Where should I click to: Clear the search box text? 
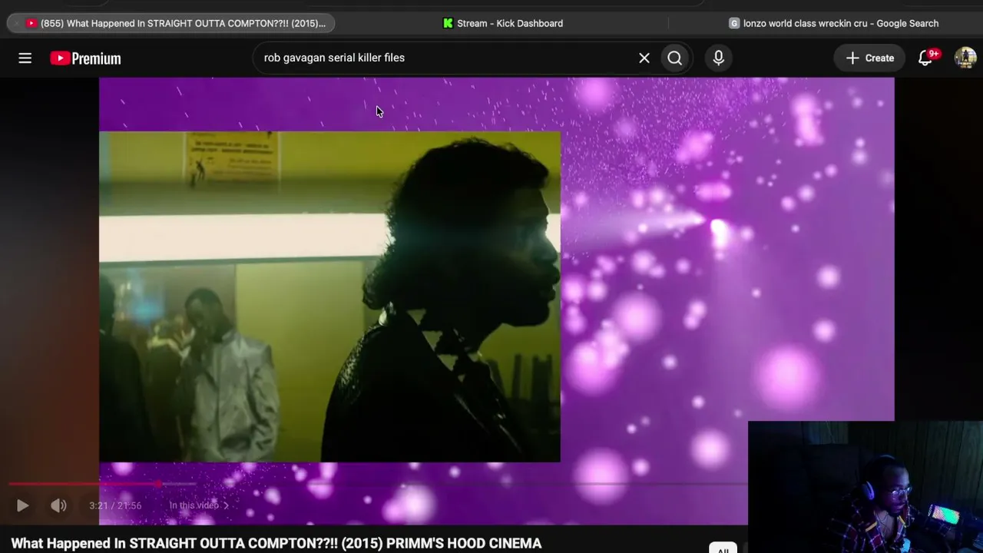[x=644, y=58]
